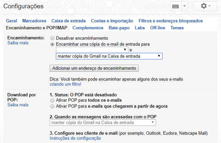The width and height of the screenshot is (221, 143).
Task: Switch to the Geral tab
Action: click(x=12, y=21)
